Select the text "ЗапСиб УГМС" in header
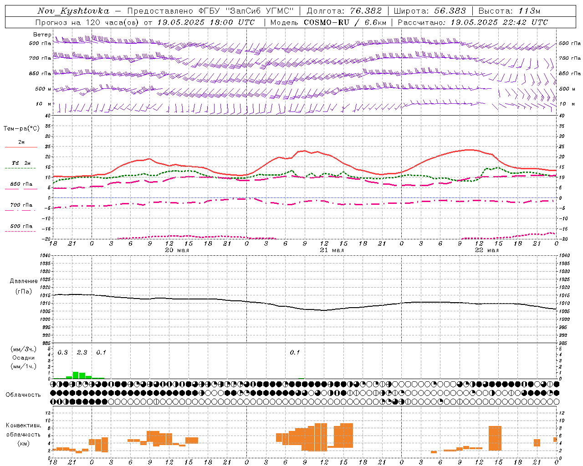 pyautogui.click(x=260, y=11)
